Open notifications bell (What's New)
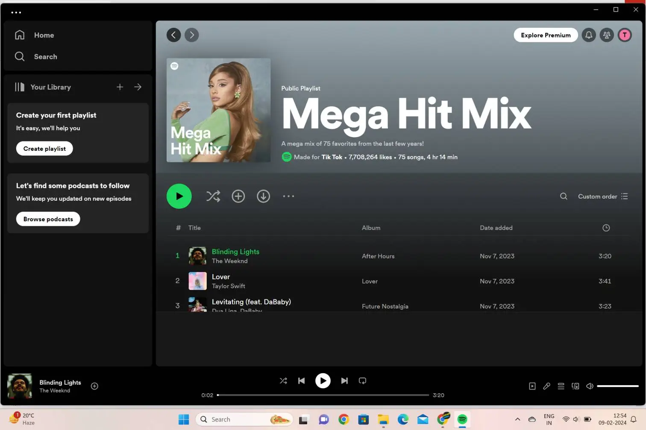Viewport: 646px width, 430px height. coord(589,35)
